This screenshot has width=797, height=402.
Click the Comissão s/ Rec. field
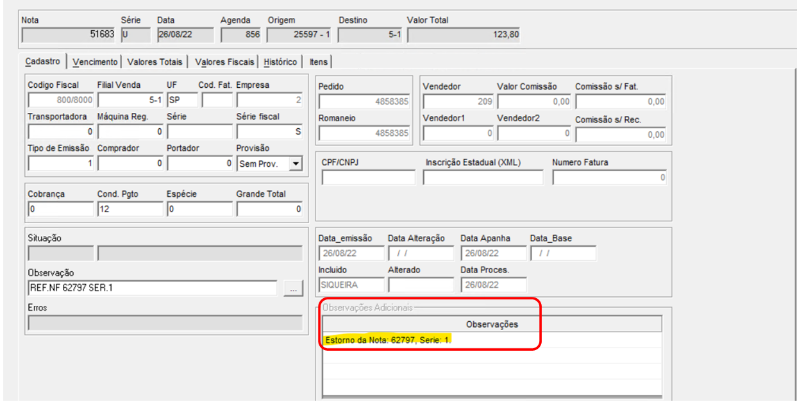pos(621,135)
